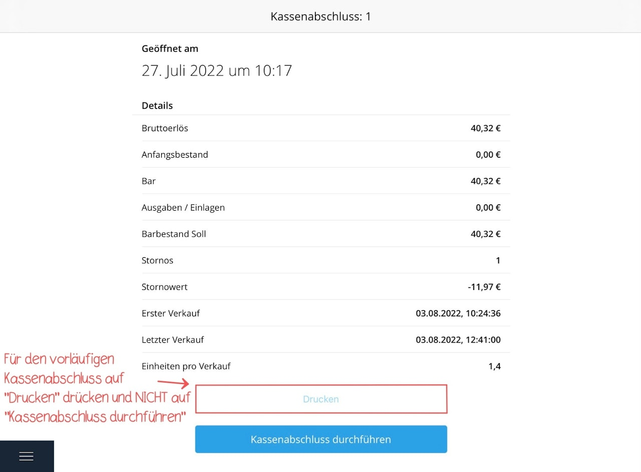Open the hamburger menu icon
Screen dimensions: 641x472
[26, 456]
